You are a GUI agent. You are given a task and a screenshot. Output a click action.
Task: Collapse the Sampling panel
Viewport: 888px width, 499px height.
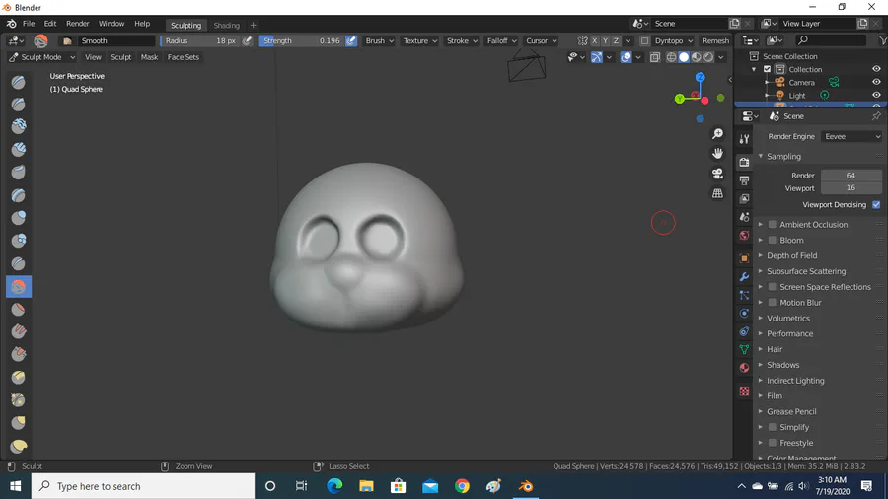783,156
